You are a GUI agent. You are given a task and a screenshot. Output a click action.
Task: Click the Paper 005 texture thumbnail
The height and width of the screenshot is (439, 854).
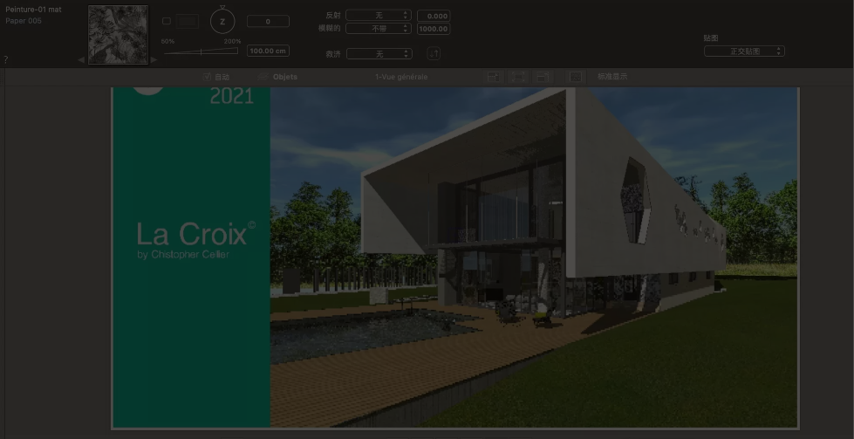(118, 35)
